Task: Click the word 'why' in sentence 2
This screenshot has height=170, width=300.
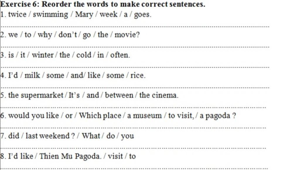Action: (x=45, y=35)
